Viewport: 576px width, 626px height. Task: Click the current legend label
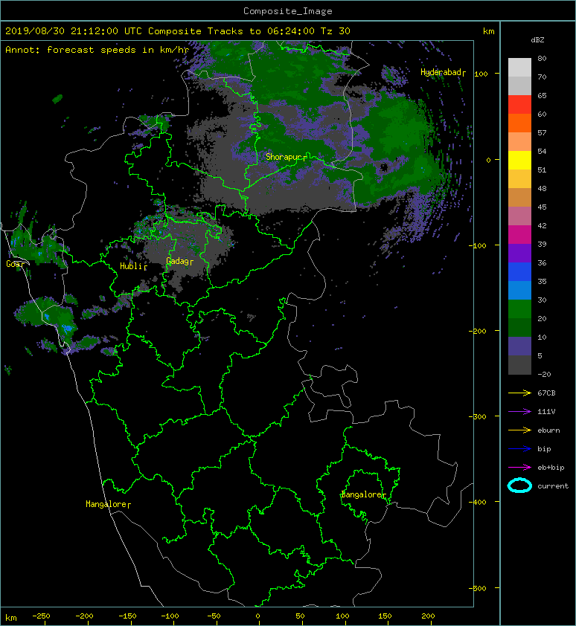553,486
